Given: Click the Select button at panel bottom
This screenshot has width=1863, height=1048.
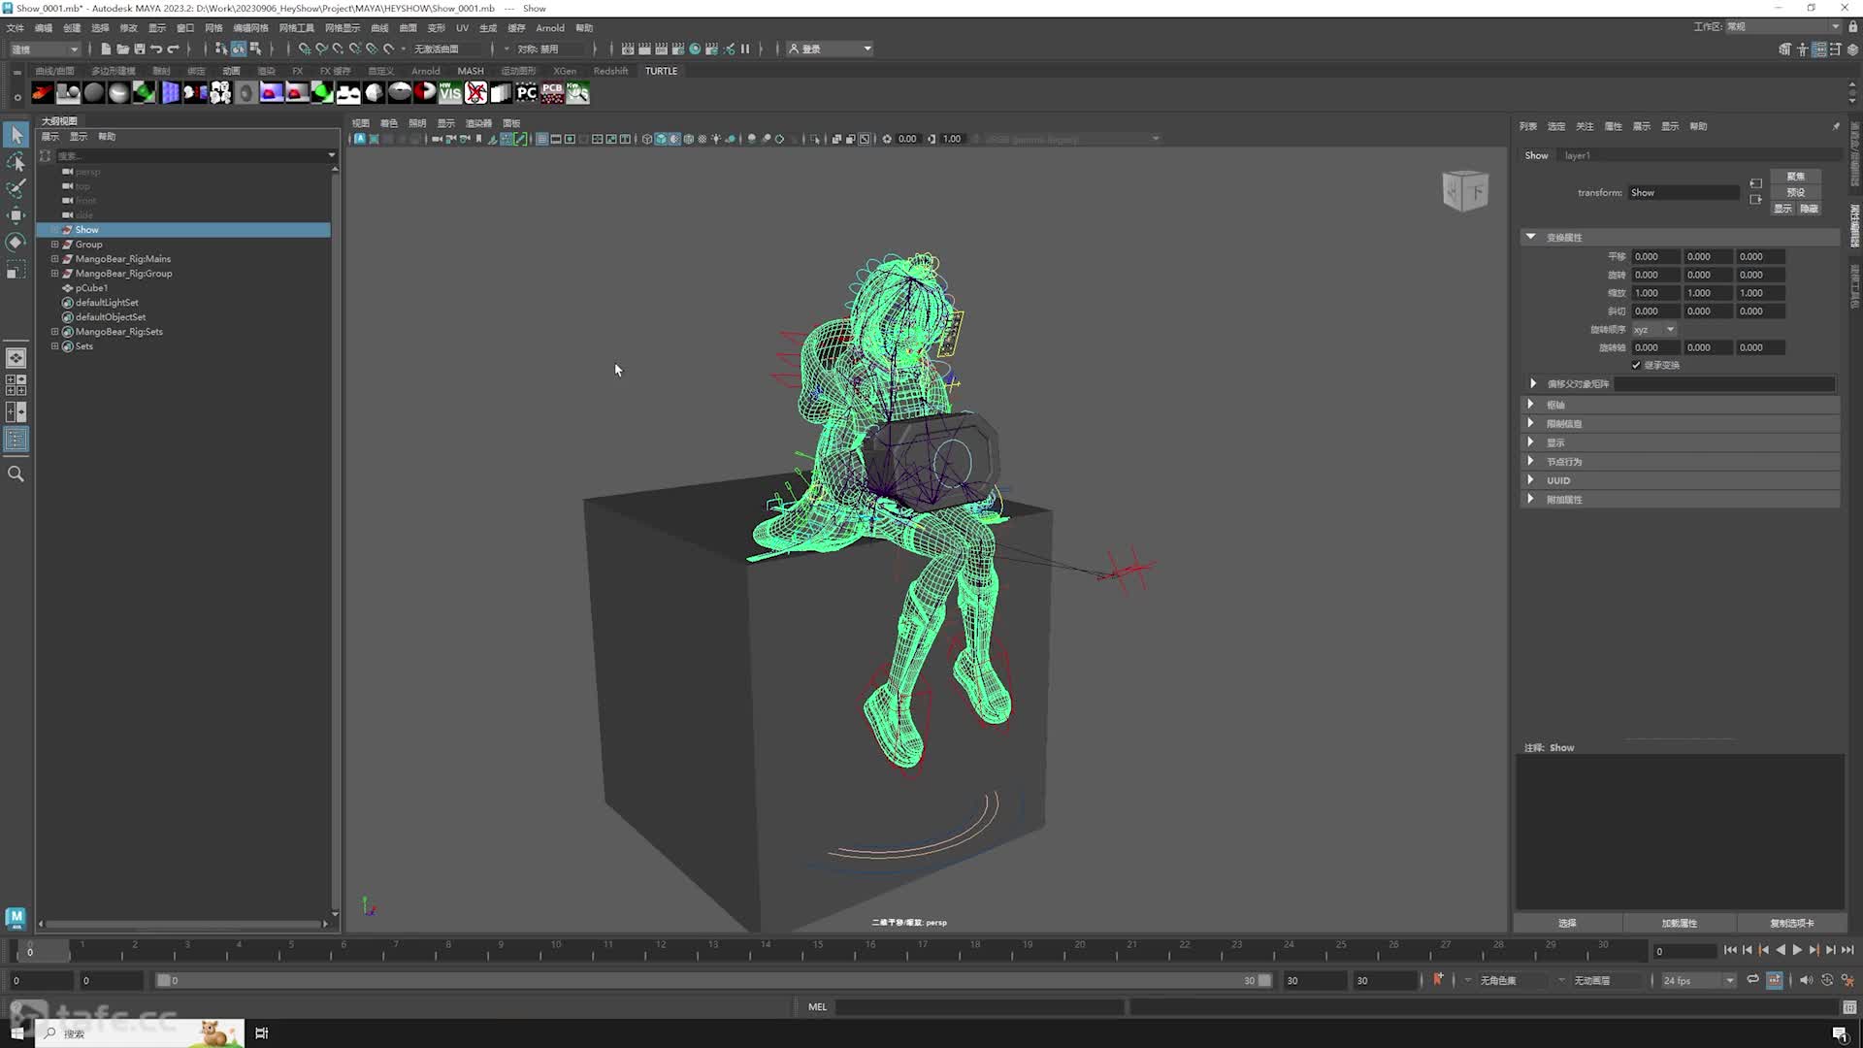Looking at the screenshot, I should tap(1568, 923).
